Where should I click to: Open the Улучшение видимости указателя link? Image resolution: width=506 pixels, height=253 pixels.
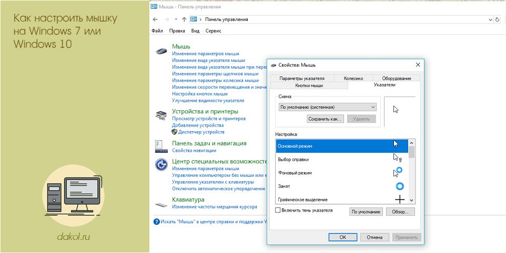click(x=208, y=100)
